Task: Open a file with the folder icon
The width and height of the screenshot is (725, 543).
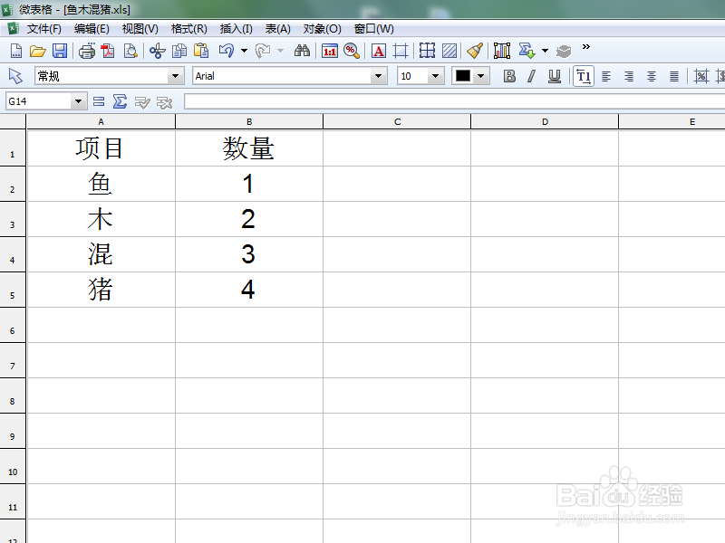Action: pyautogui.click(x=38, y=51)
